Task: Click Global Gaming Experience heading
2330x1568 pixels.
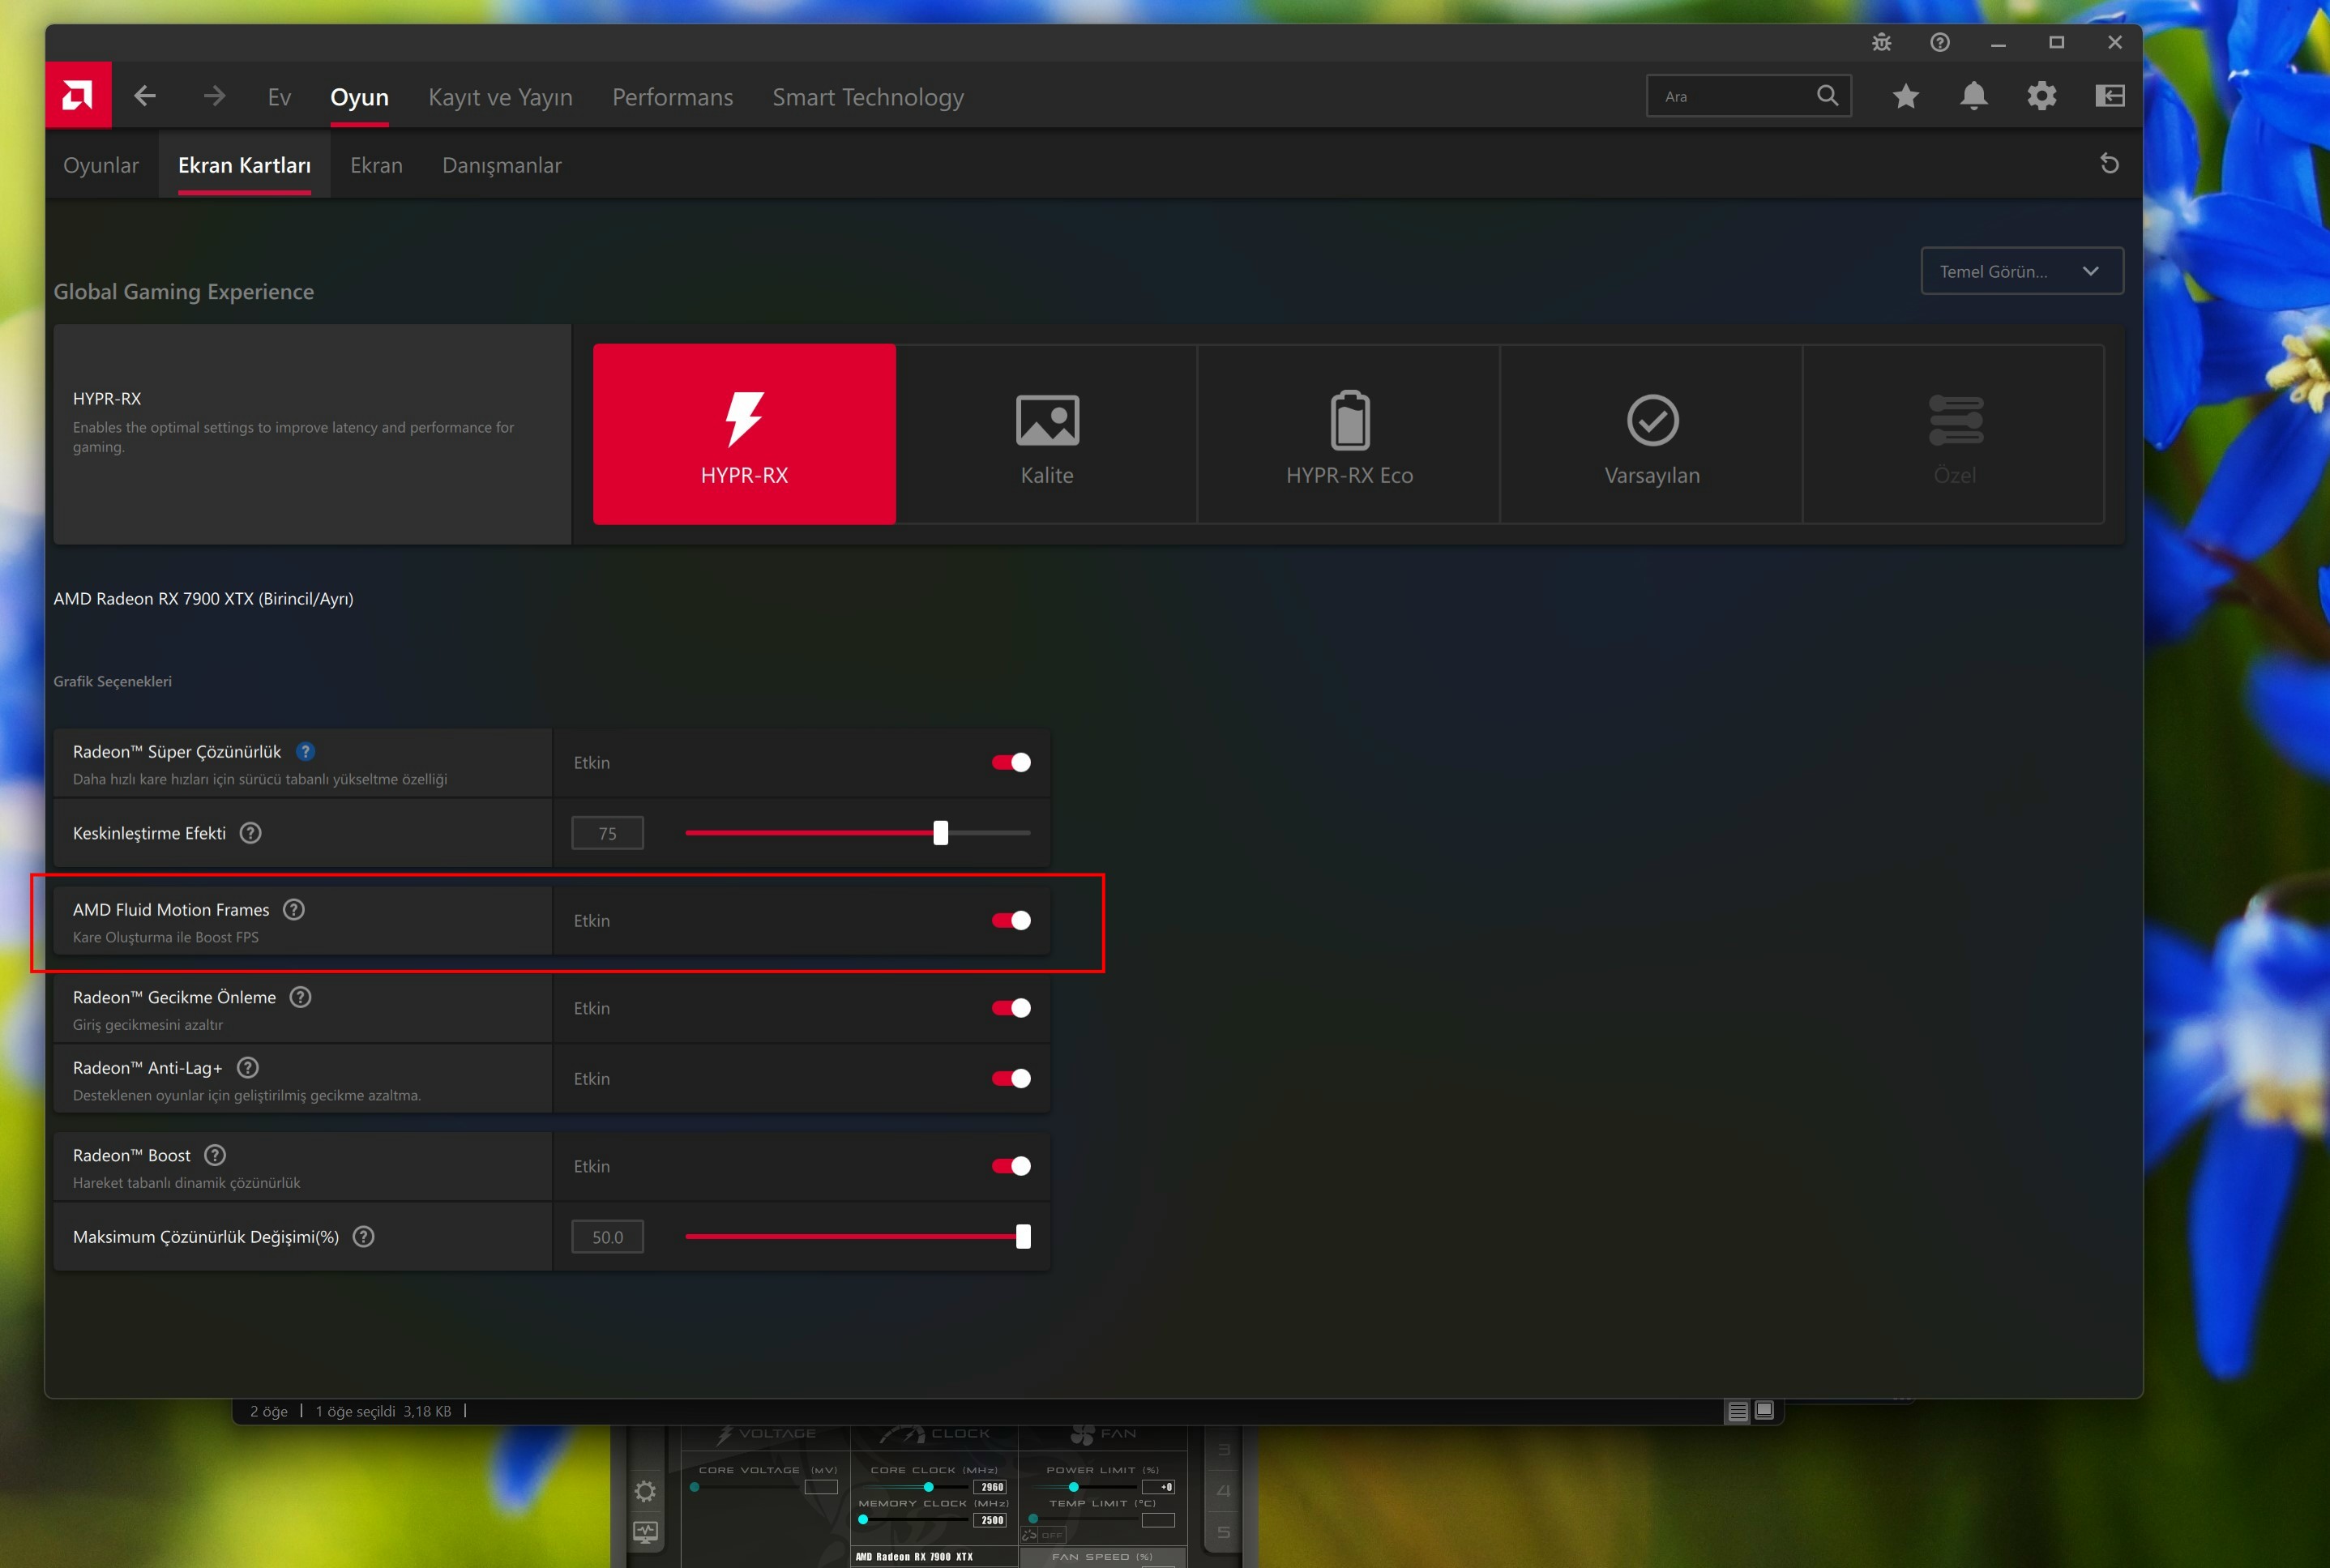Action: pos(183,291)
